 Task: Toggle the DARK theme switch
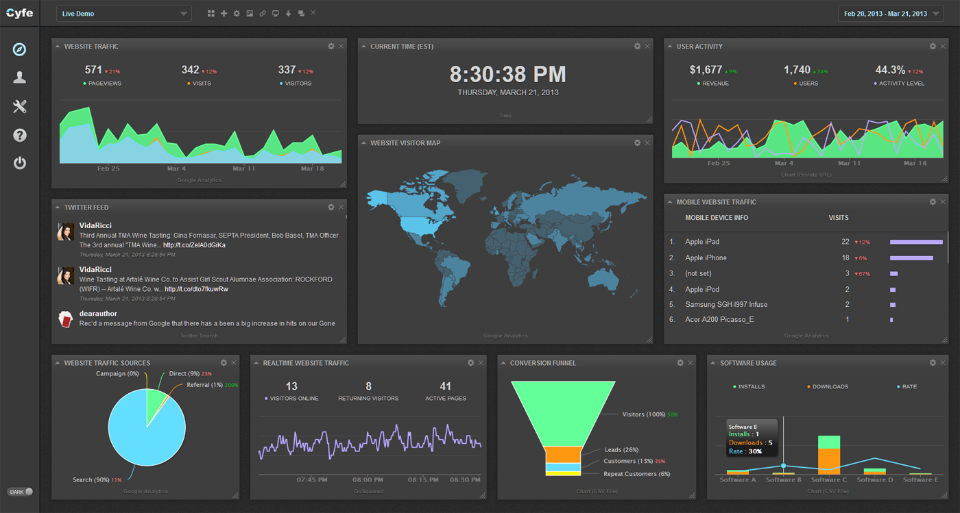(20, 492)
